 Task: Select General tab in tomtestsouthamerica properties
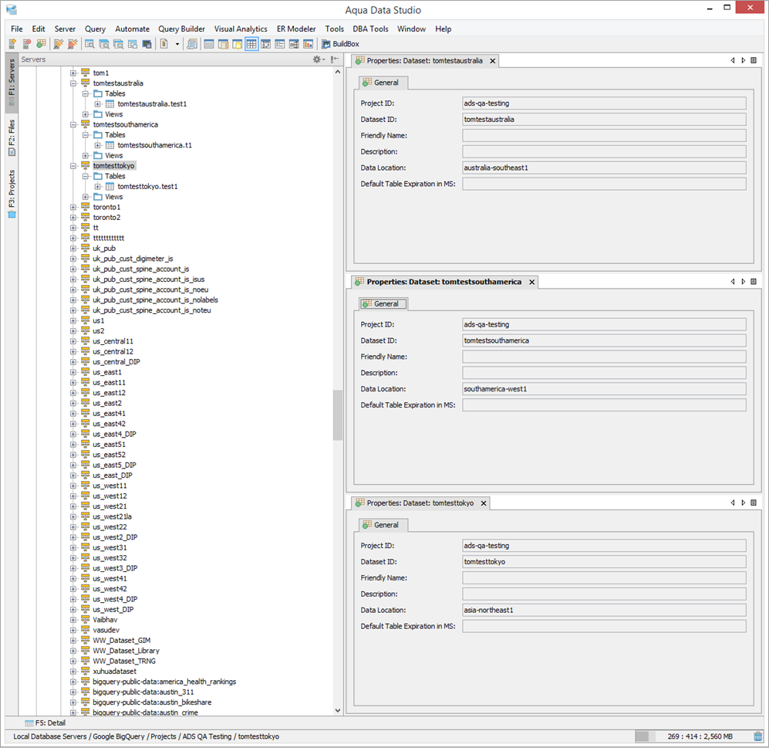pos(383,304)
